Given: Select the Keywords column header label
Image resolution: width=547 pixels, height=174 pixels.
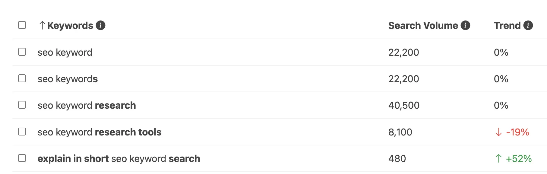Looking at the screenshot, I should click(x=71, y=25).
